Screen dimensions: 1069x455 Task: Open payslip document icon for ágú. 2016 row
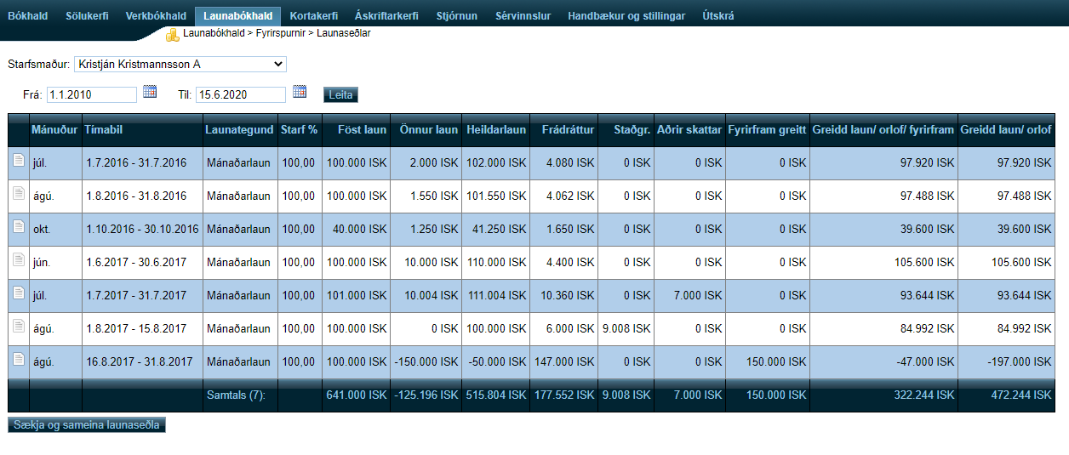point(18,194)
